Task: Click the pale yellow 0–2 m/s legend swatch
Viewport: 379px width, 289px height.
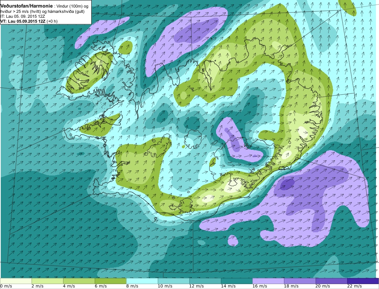Action: (x=16, y=281)
